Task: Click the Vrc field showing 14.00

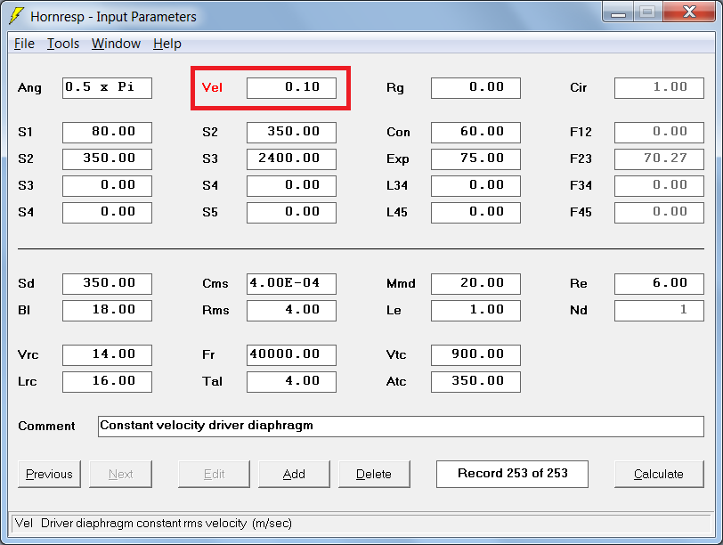Action: [x=107, y=355]
